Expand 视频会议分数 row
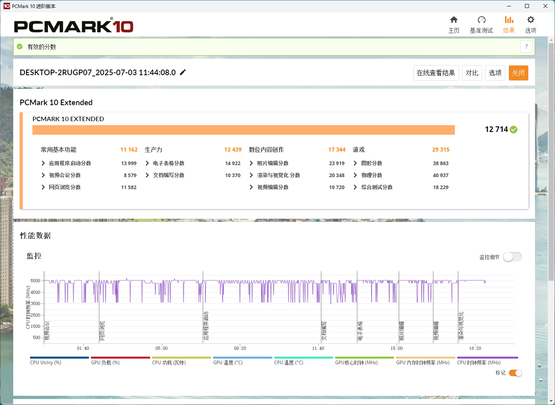The width and height of the screenshot is (555, 405). click(43, 175)
